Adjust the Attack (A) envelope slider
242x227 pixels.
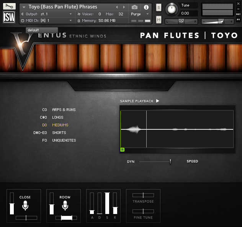click(x=92, y=203)
